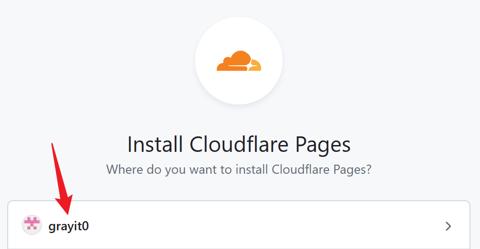Click 'Cloudflare Pages?' in the subtitle
Screen dimensions: 480x249
tap(321, 170)
